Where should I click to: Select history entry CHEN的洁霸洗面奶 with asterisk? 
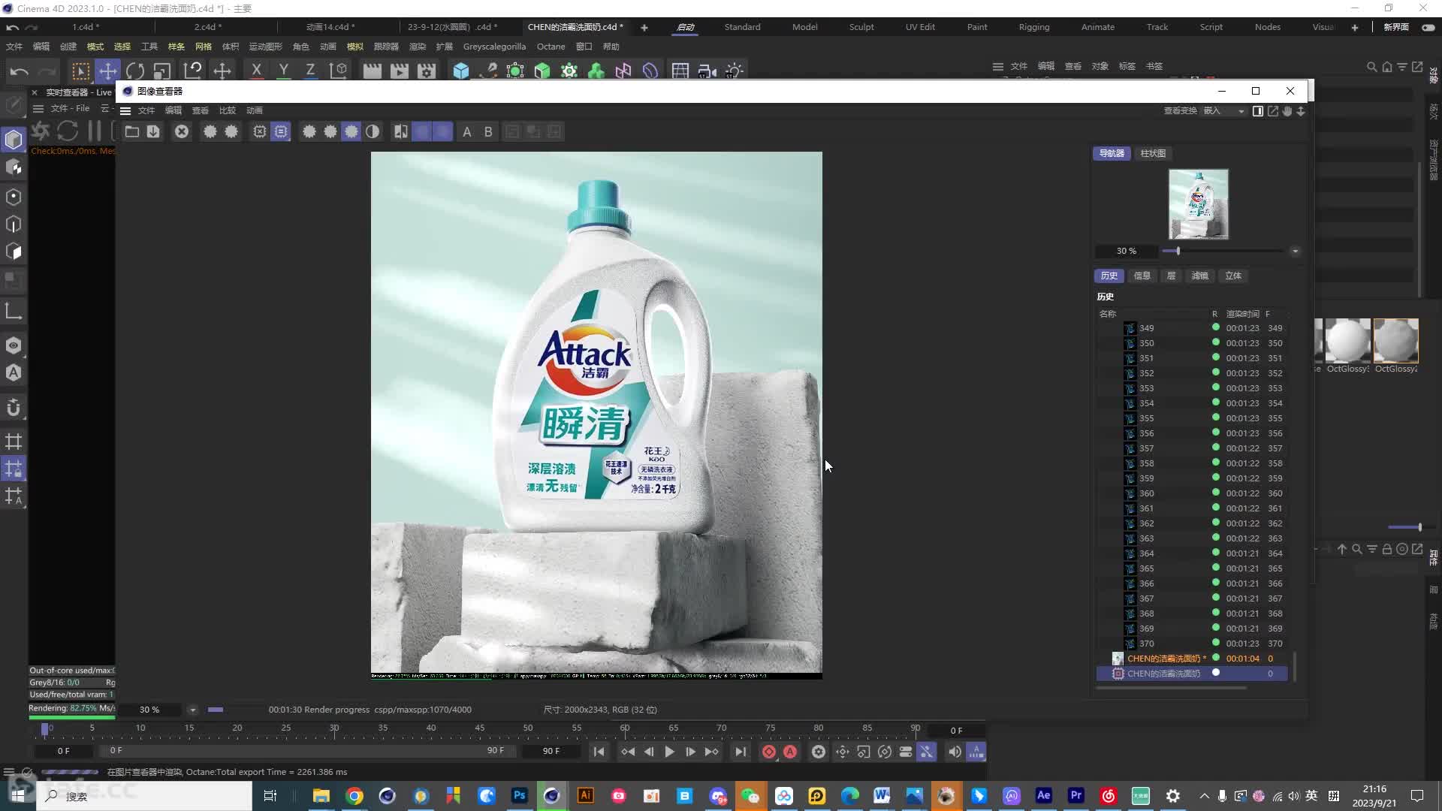[x=1193, y=659]
